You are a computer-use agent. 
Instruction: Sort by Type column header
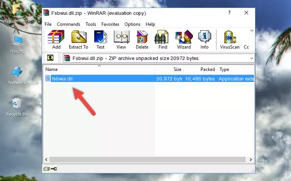235,69
